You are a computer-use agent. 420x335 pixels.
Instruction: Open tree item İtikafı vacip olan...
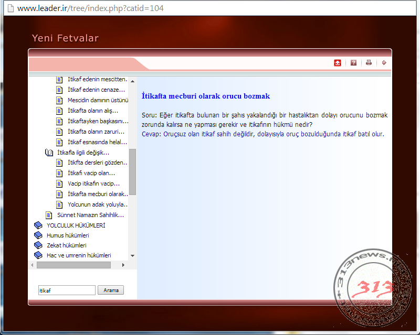pos(91,173)
